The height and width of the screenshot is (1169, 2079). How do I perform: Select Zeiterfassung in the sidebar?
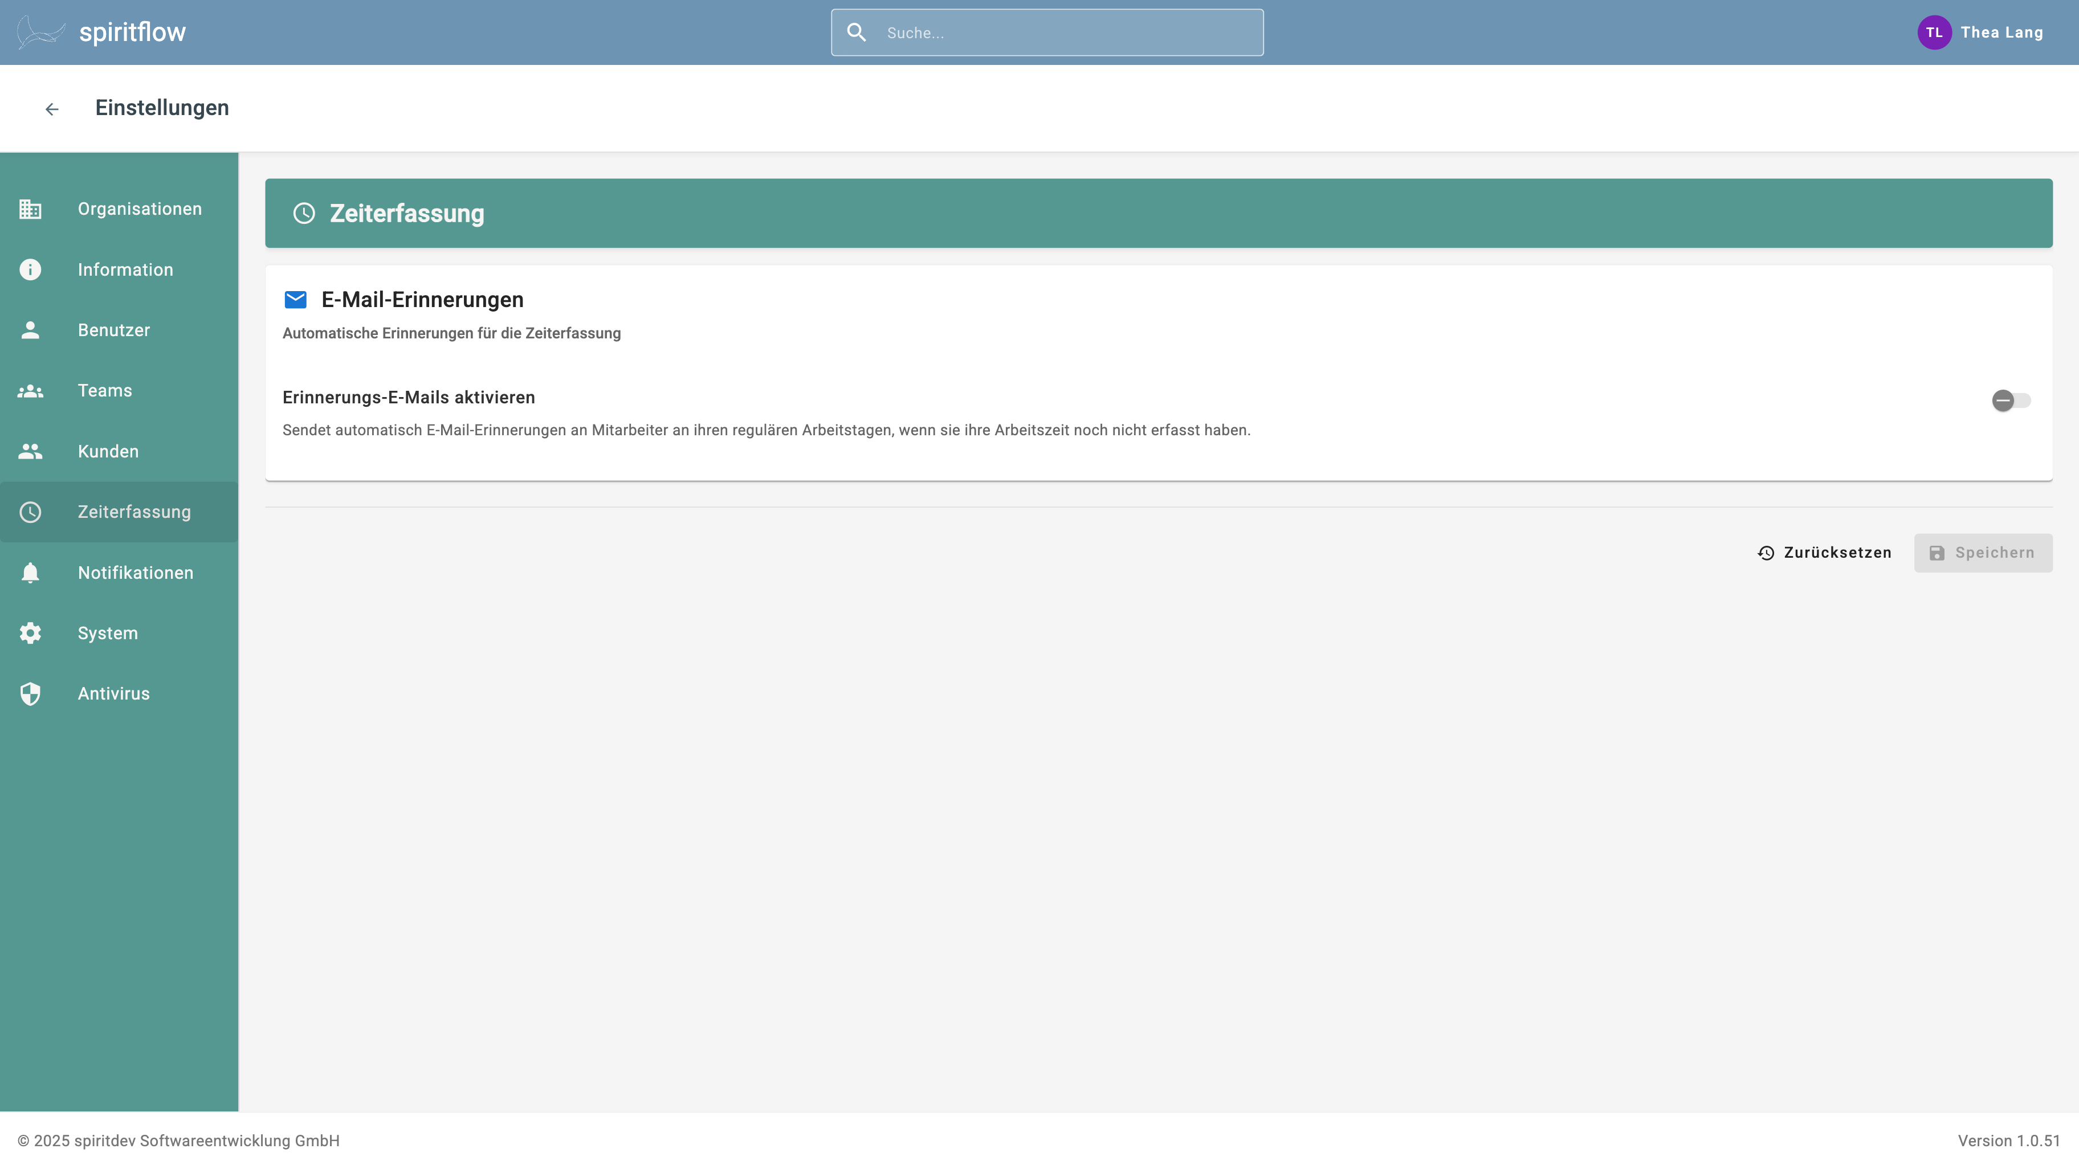[120, 512]
